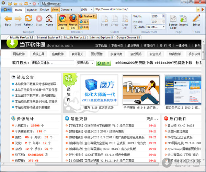Switch to the Design ribbon tab
206x172 pixels.
[x=45, y=10]
